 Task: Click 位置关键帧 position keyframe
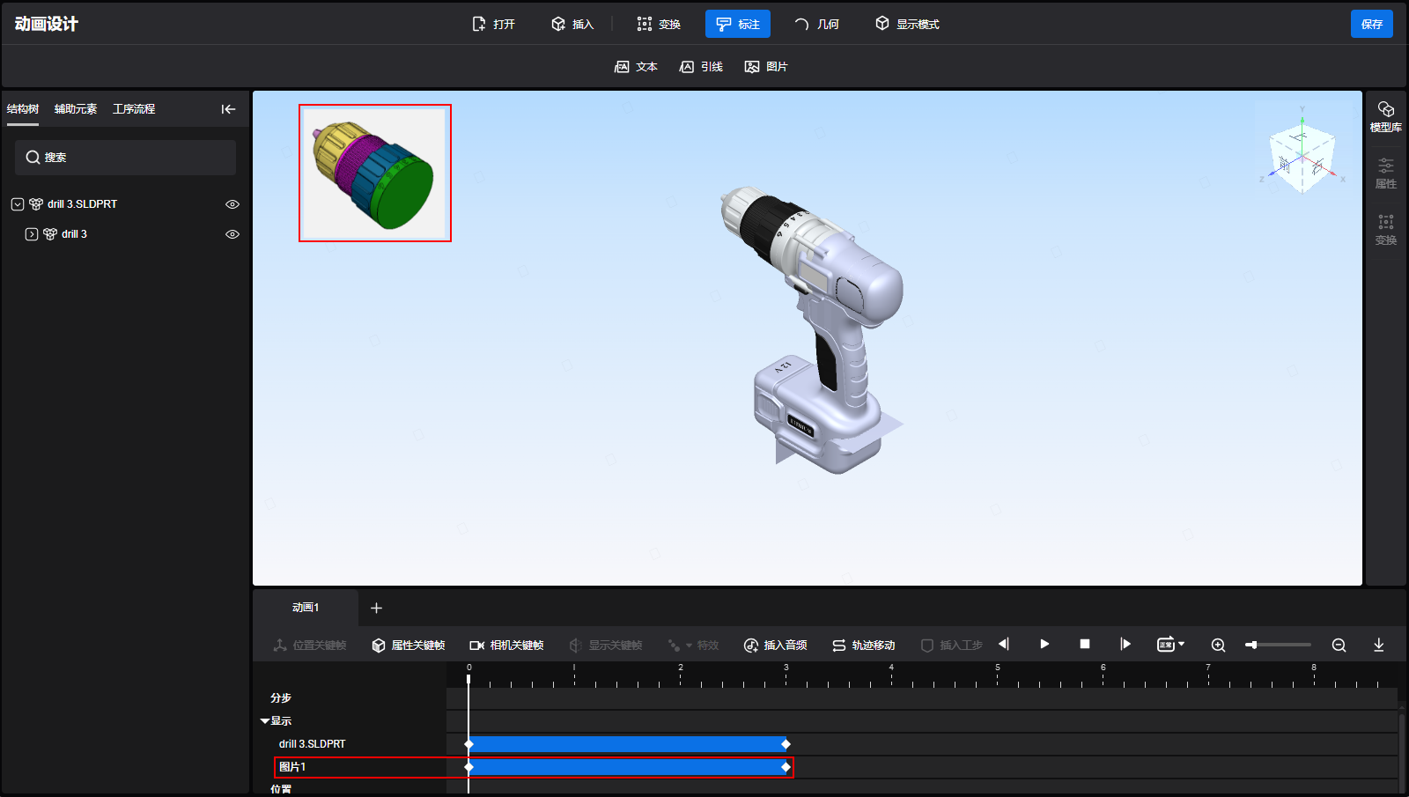(x=310, y=646)
